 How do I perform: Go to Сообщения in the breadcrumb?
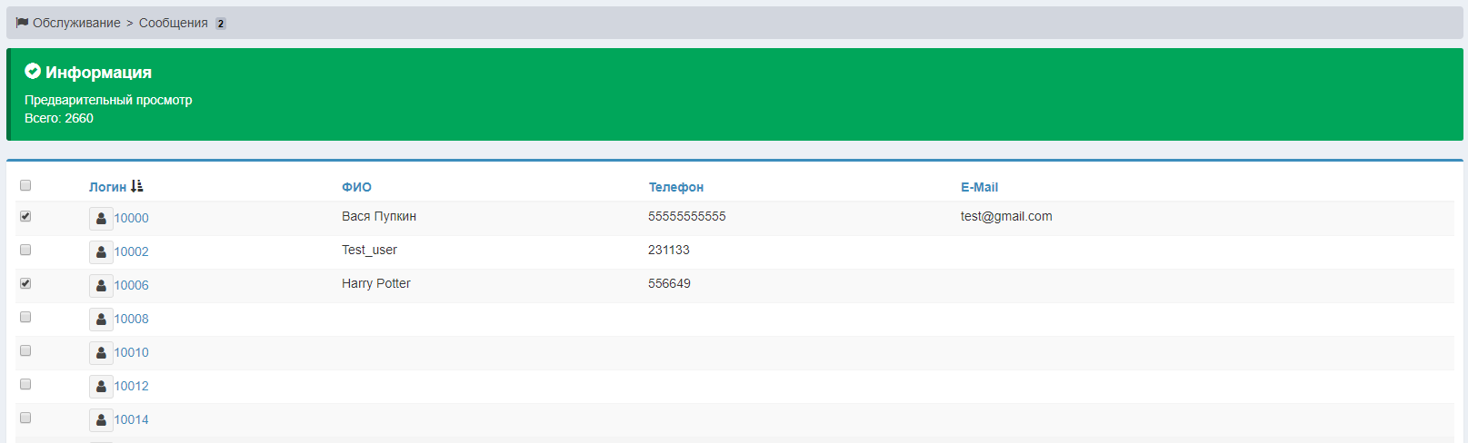coord(173,23)
